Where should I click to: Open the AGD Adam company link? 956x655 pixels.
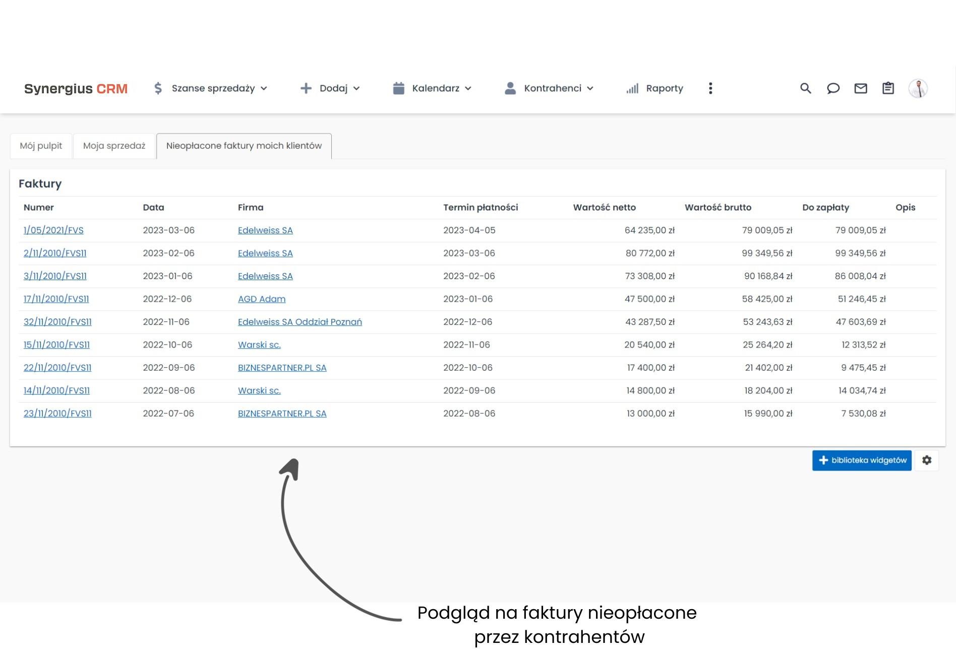tap(261, 299)
